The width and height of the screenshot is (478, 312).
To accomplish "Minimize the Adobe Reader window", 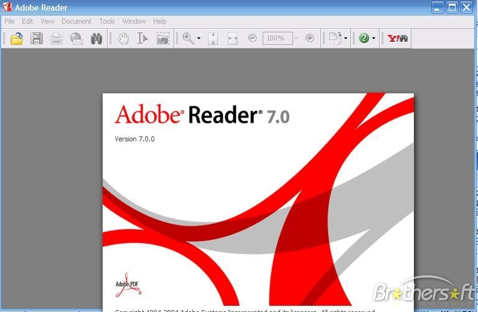I will (x=438, y=7).
